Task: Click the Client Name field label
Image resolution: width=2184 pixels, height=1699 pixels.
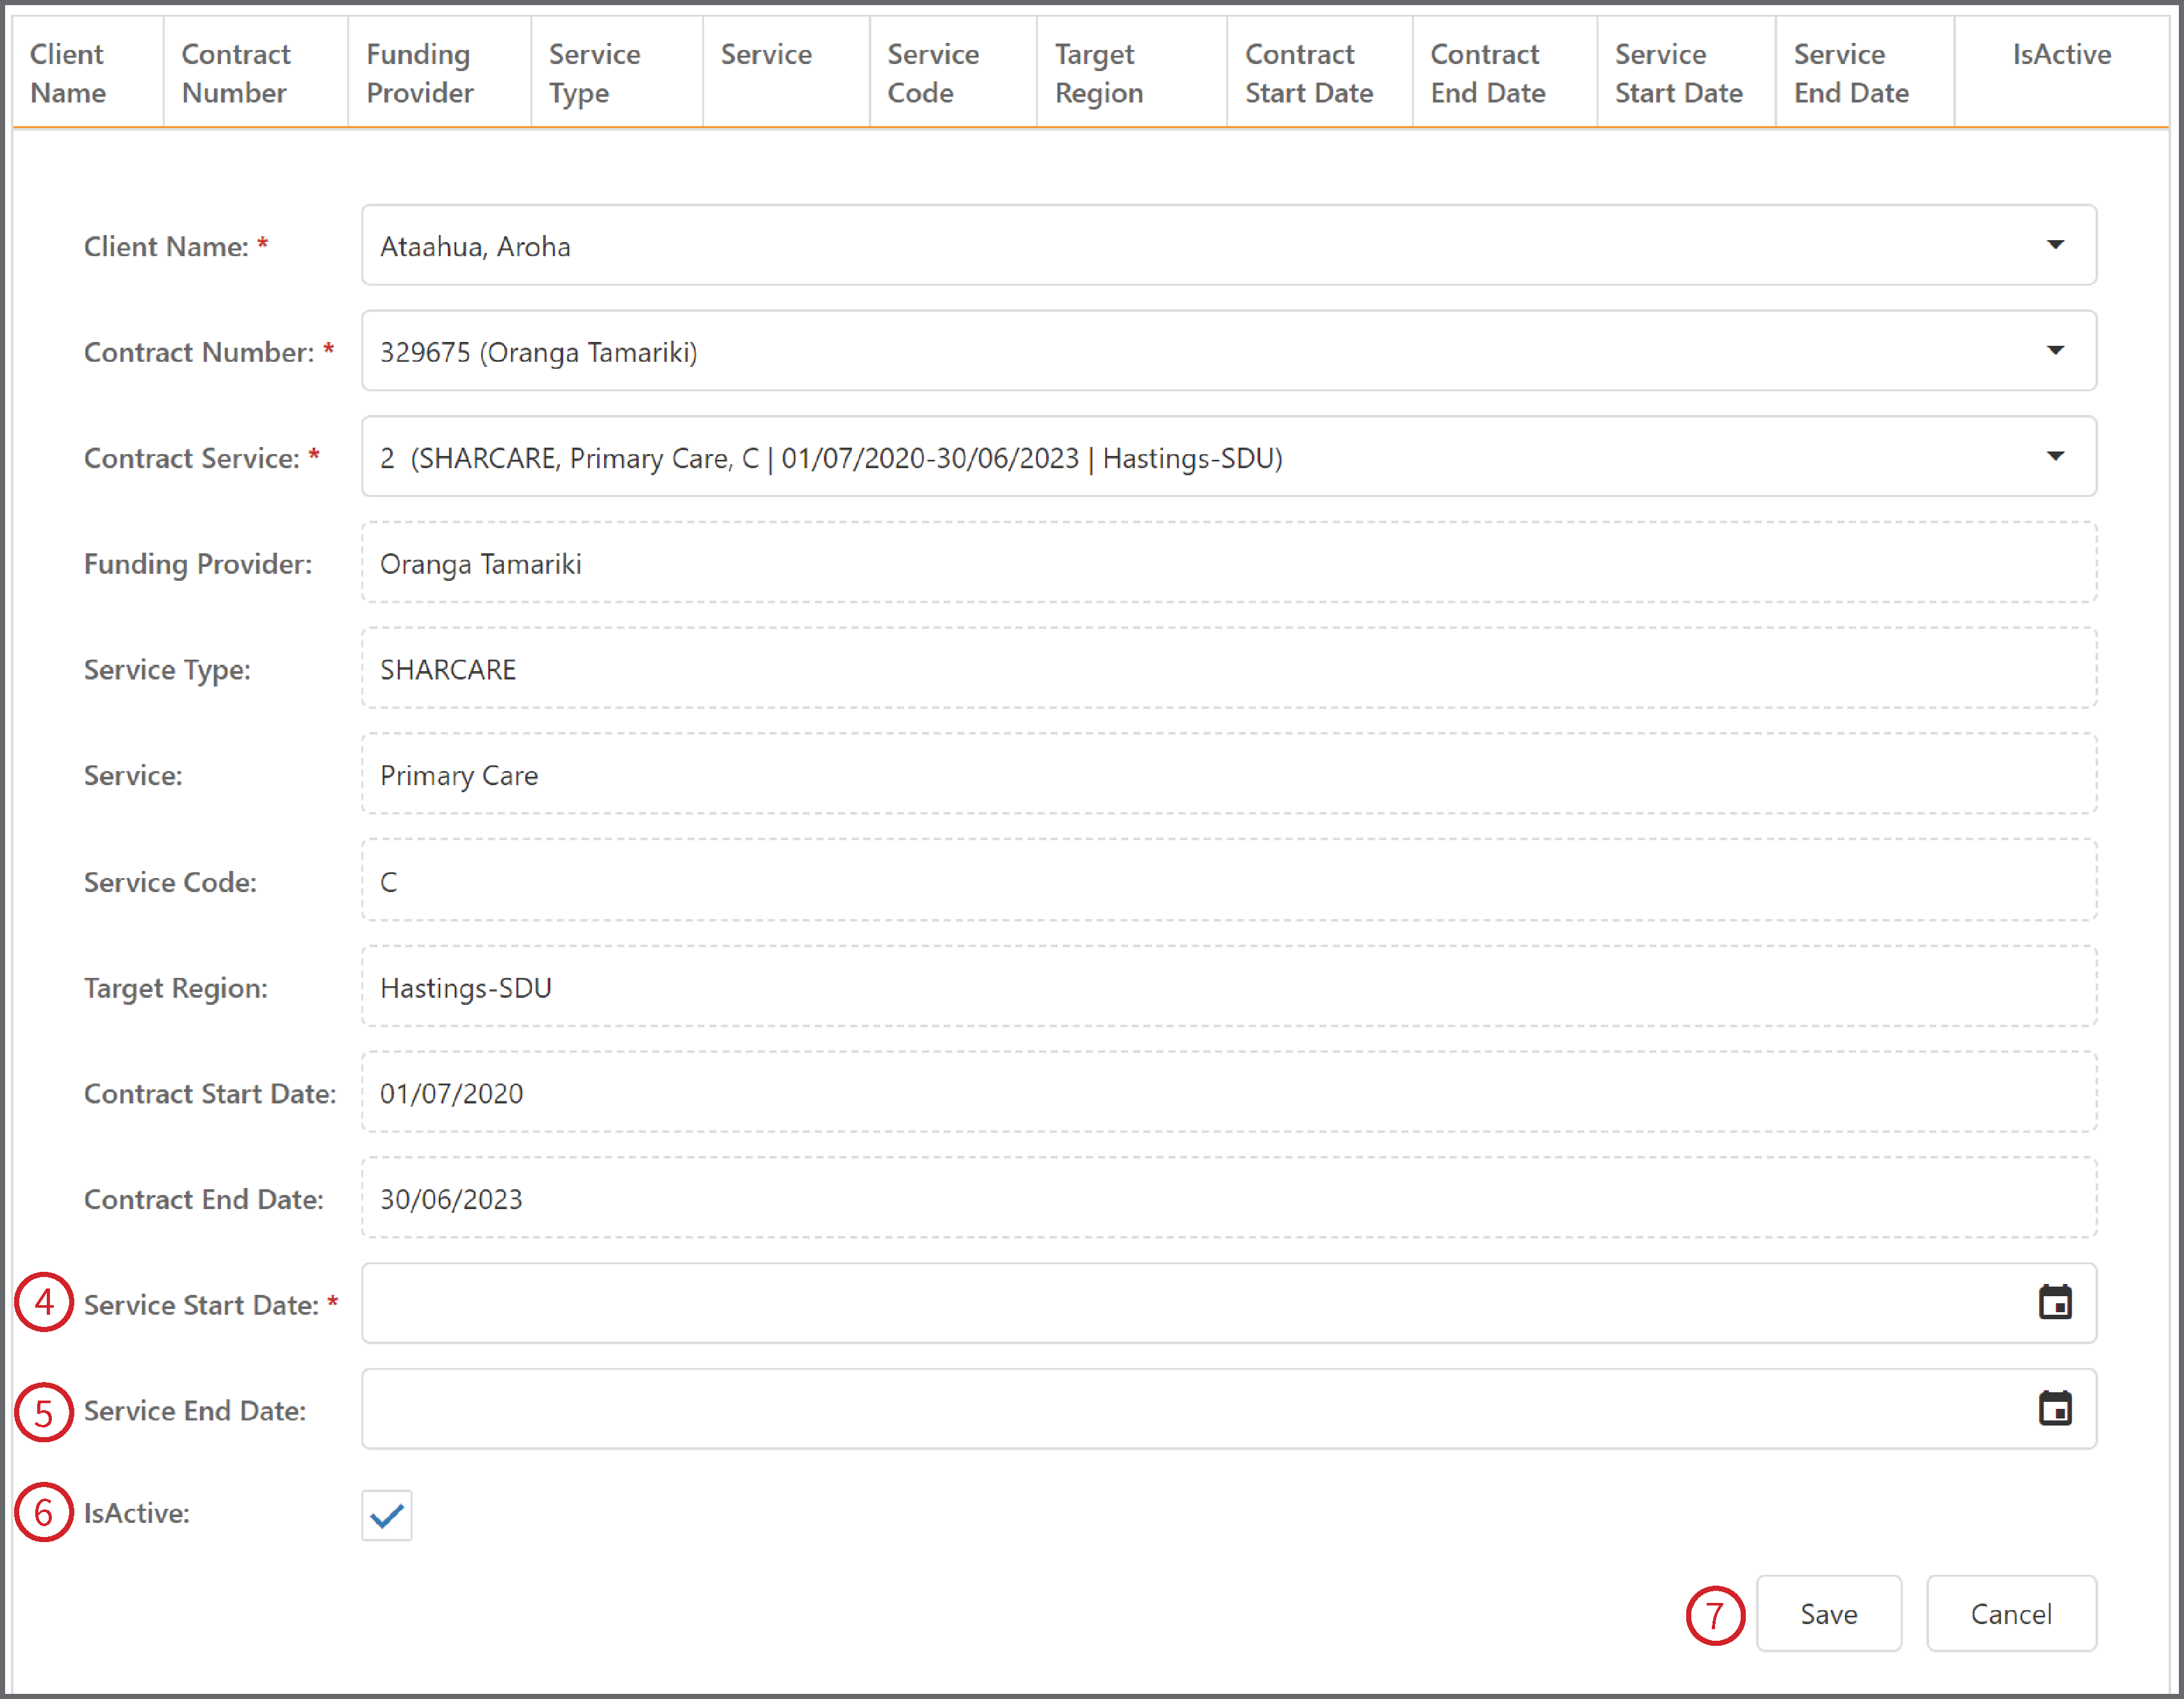Action: tap(166, 247)
